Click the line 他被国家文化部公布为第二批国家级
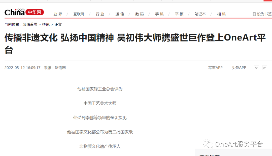Image resolution: width=272 pixels, height=156 pixels. [100, 132]
